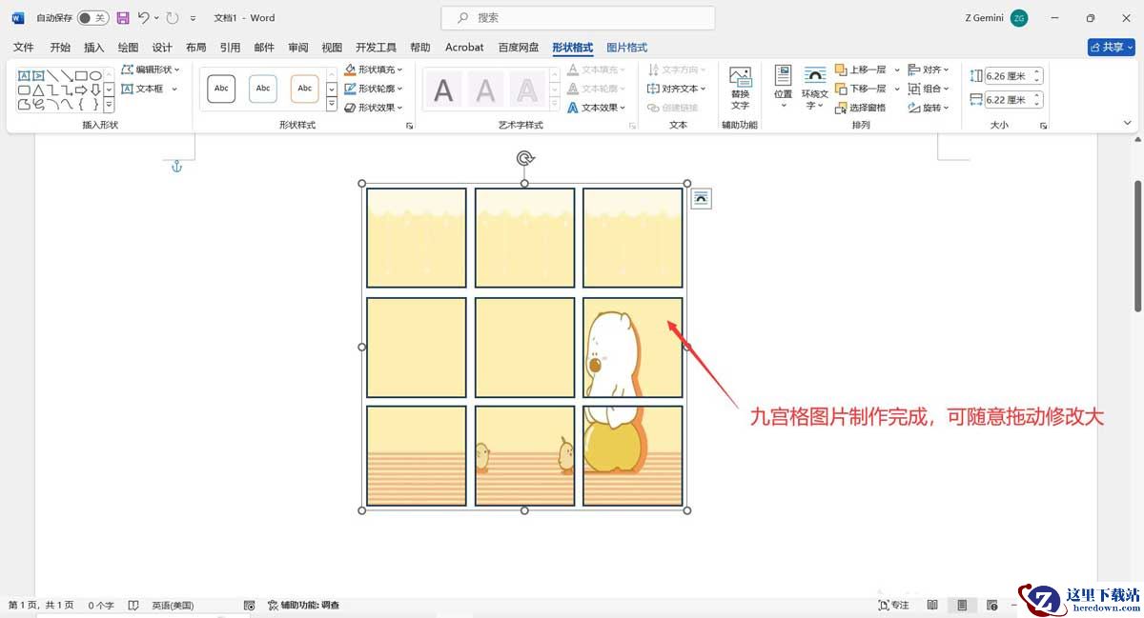Click the 替换文字 alt text button
The image size is (1144, 618).
click(740, 89)
